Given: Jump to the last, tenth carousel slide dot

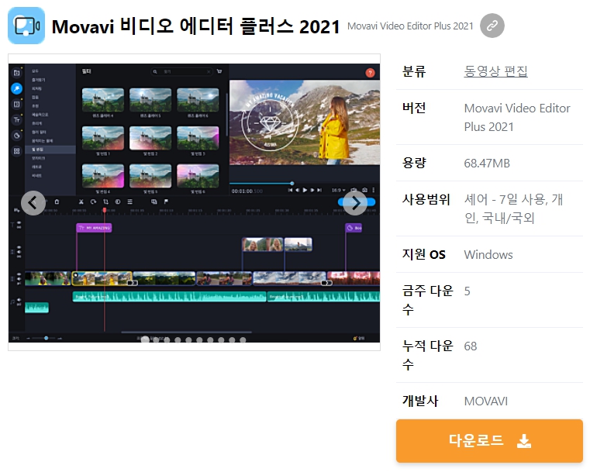Looking at the screenshot, I should pos(243,340).
